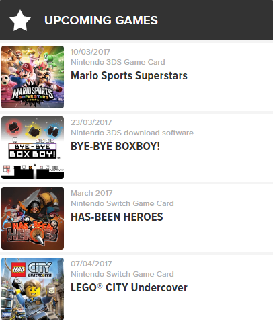Click the LEGO logo in the cover art
Viewport: 273px width, 321px height.
pyautogui.click(x=18, y=269)
